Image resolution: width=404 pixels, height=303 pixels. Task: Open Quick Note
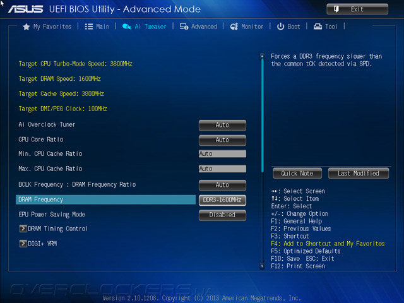tap(297, 173)
